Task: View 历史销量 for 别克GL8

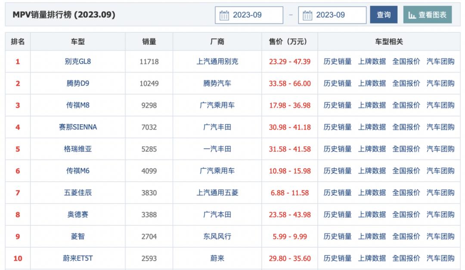Action: pyautogui.click(x=338, y=61)
